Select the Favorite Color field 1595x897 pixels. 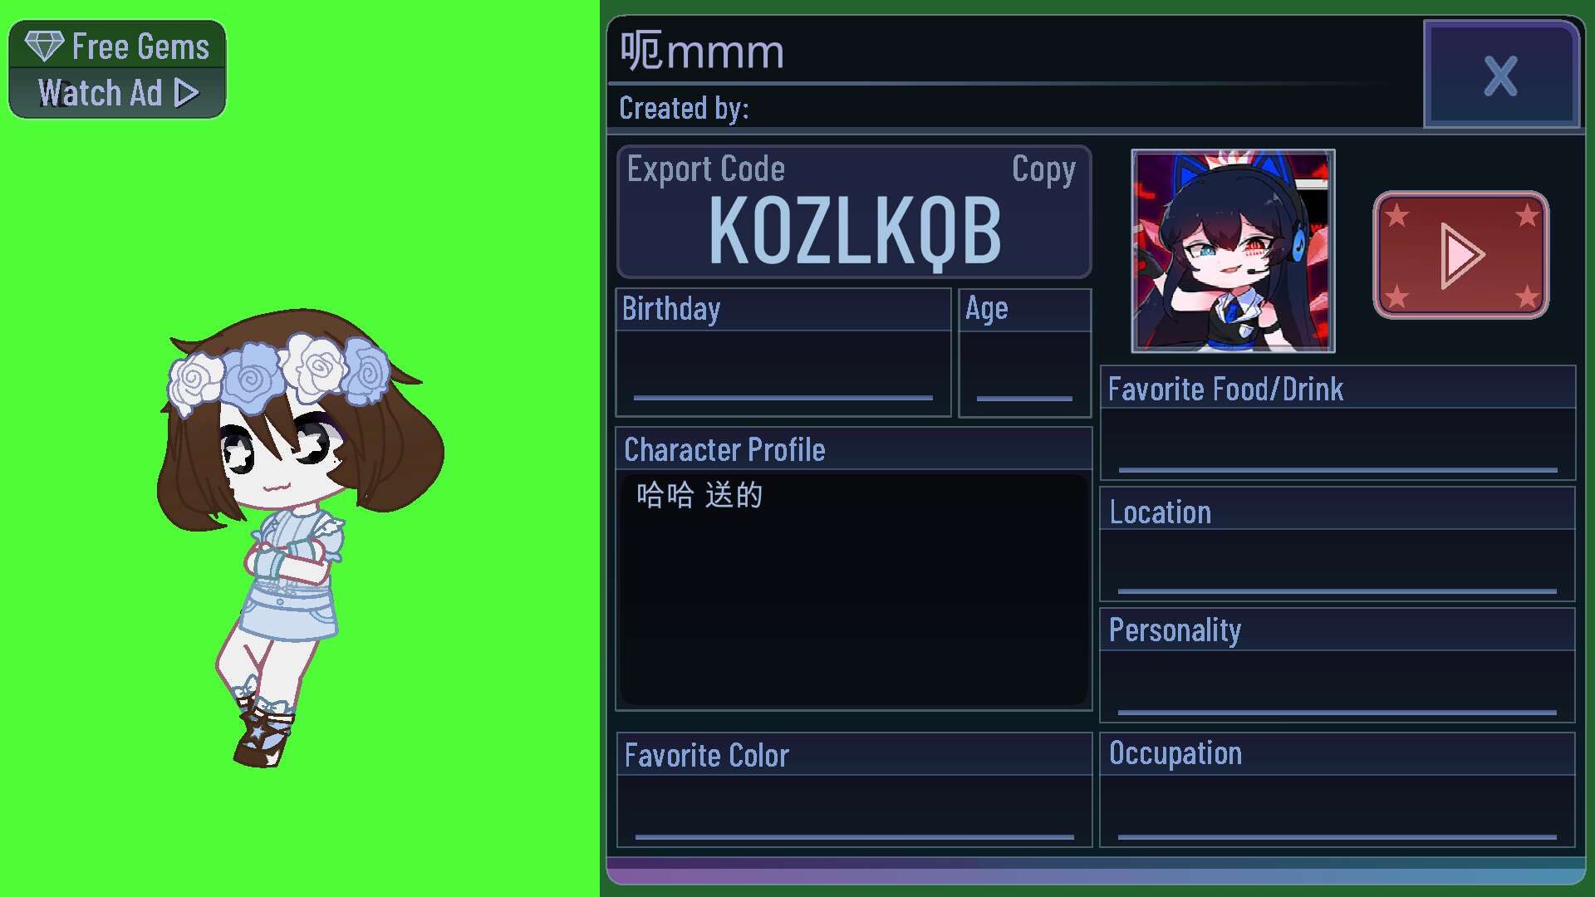click(x=854, y=809)
